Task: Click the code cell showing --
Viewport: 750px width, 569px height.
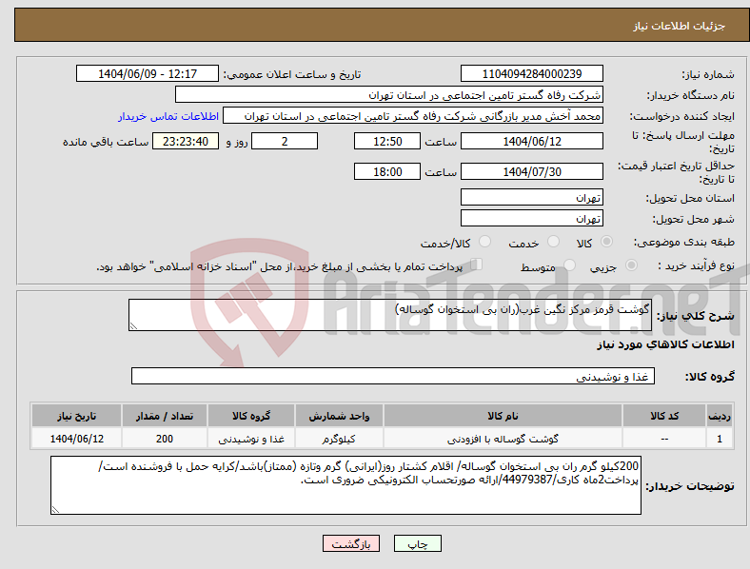Action: [664, 439]
